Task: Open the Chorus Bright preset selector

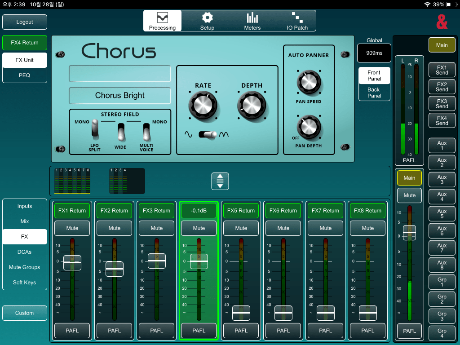Action: coord(120,96)
